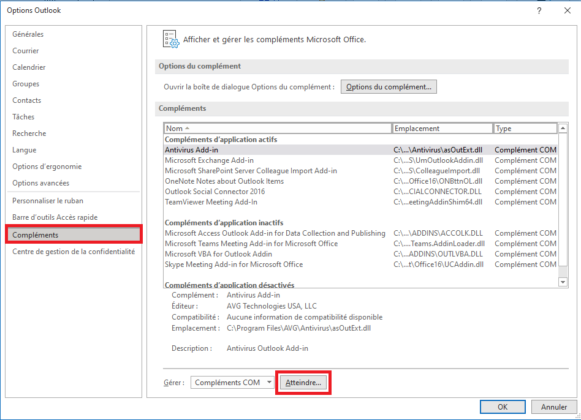The height and width of the screenshot is (420, 581).
Task: Click the Annuler button
Action: point(554,407)
